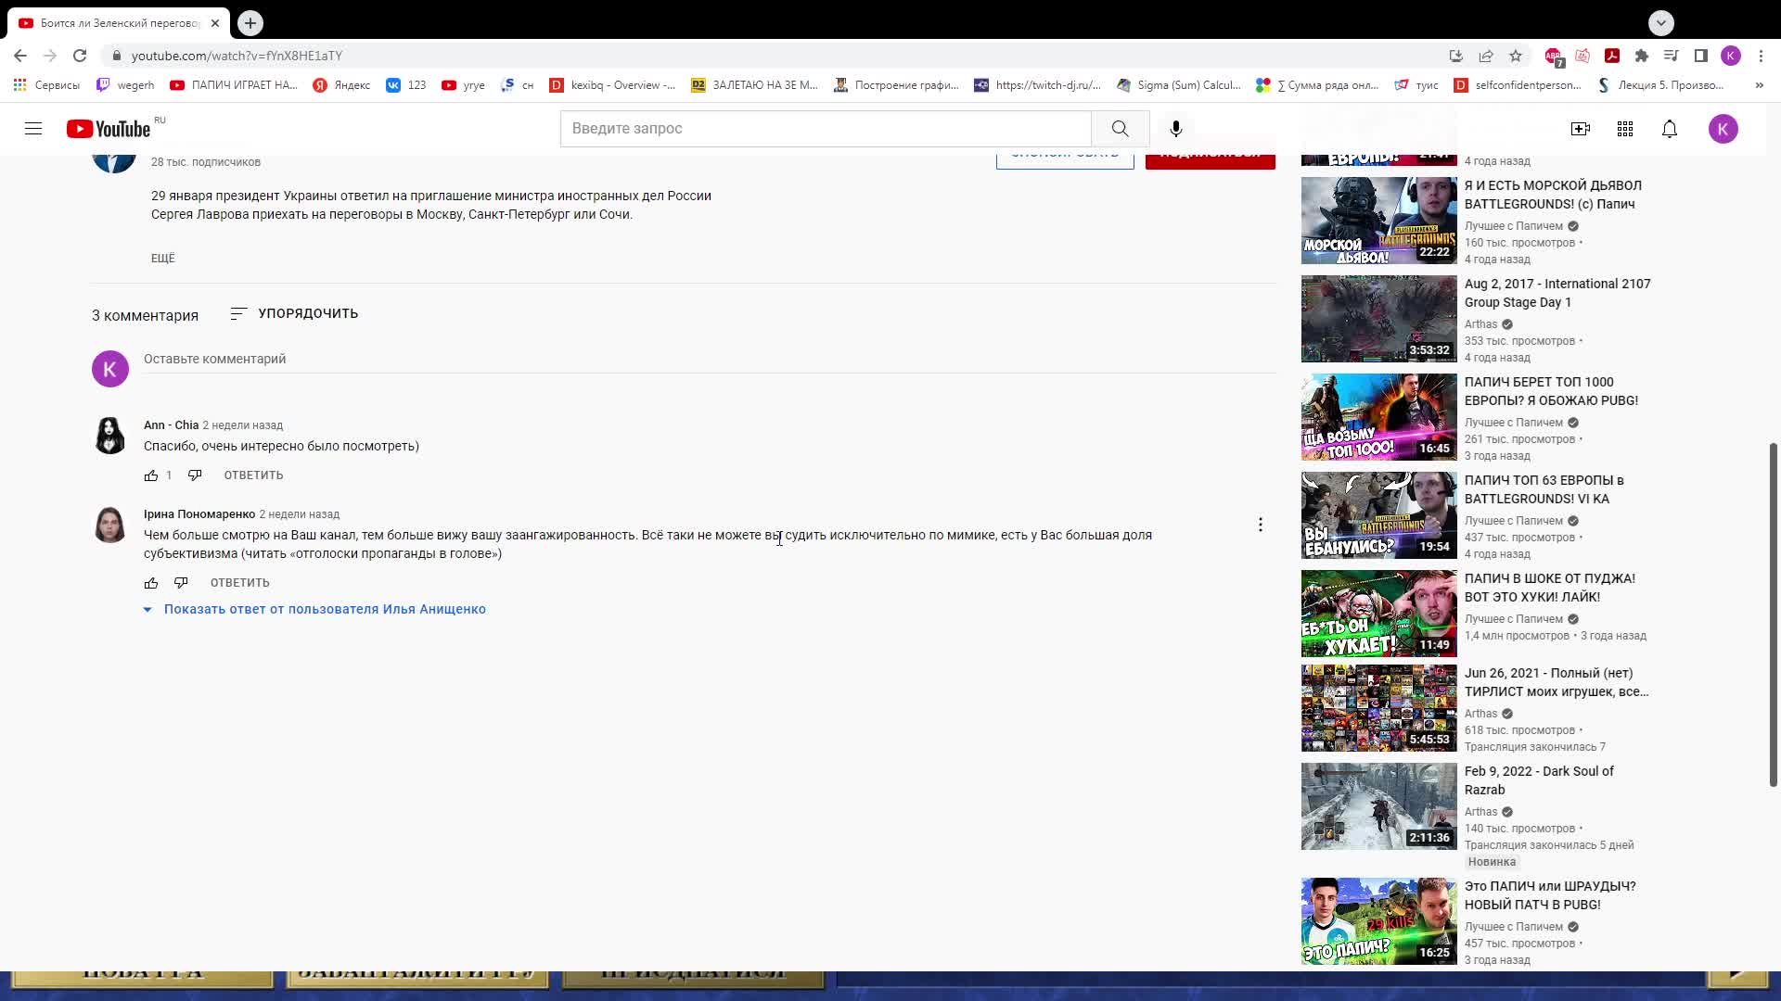The image size is (1781, 1001).
Task: Go back with browser back arrow
Action: pyautogui.click(x=20, y=56)
